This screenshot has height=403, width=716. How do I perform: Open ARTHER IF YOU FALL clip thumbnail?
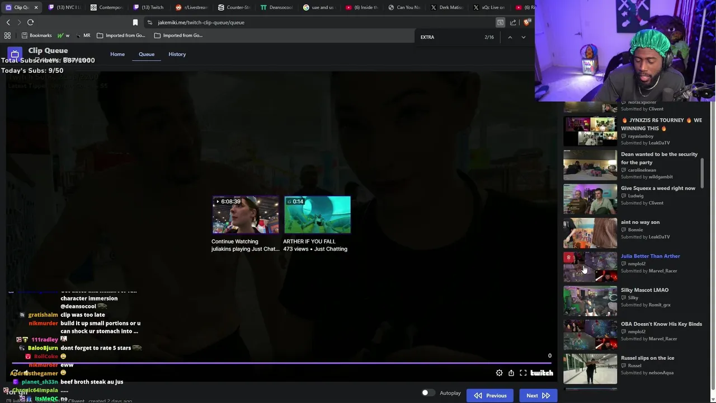317,214
